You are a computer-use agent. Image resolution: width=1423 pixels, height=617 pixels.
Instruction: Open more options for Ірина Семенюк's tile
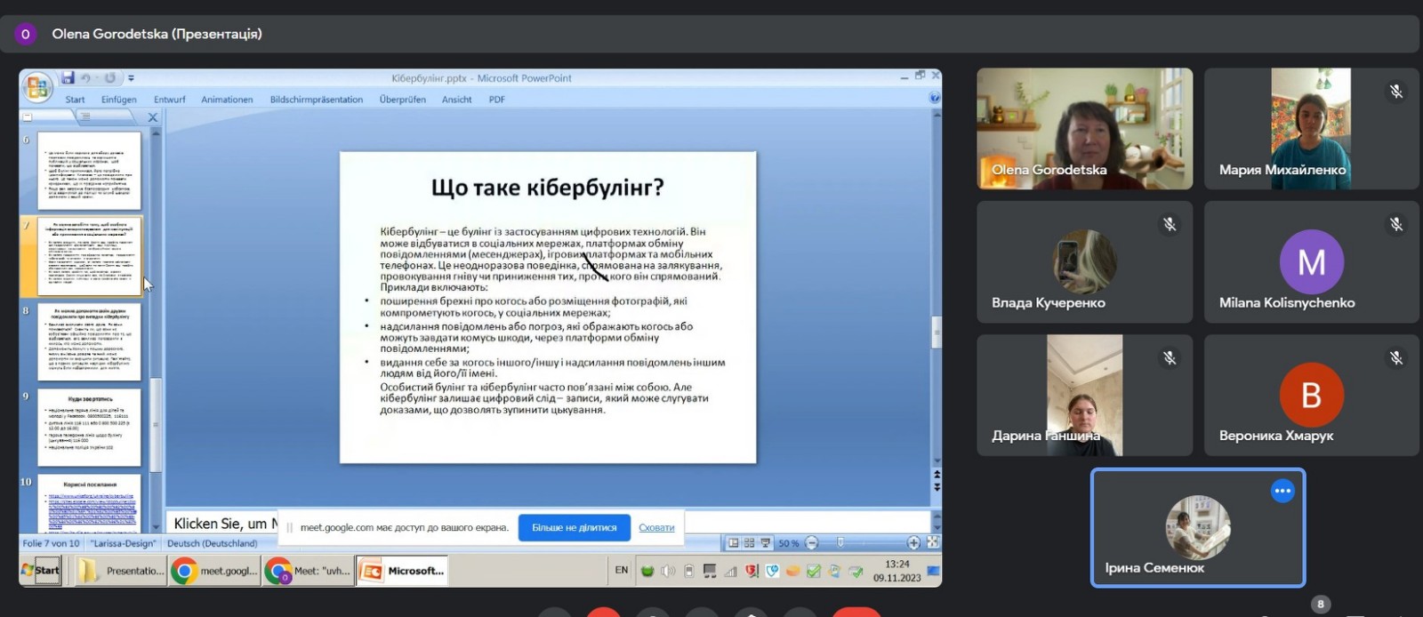[1282, 491]
